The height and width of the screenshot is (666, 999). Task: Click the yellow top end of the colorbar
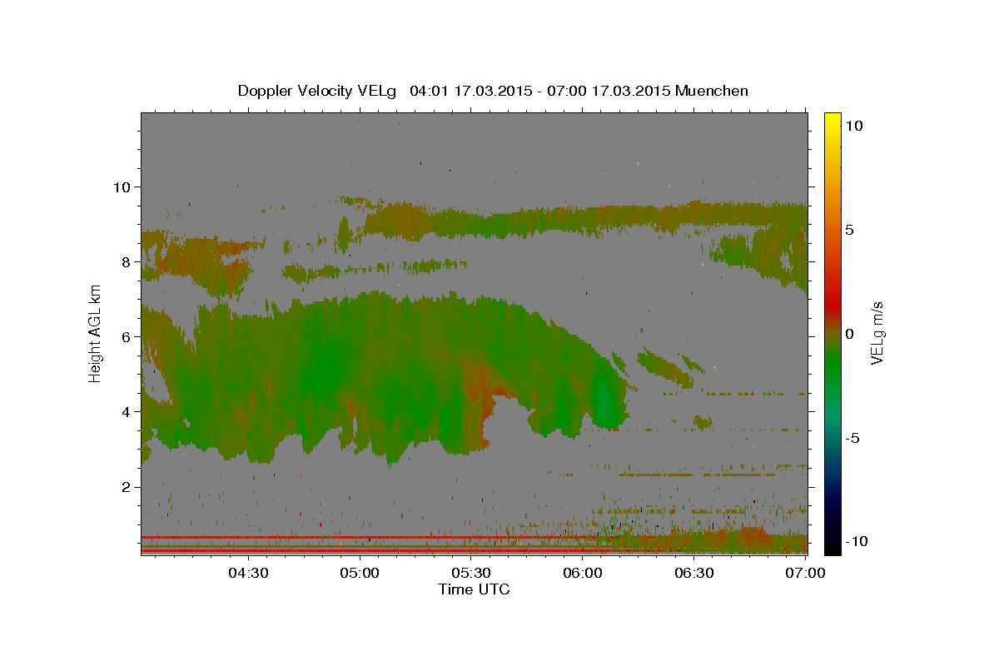point(832,117)
